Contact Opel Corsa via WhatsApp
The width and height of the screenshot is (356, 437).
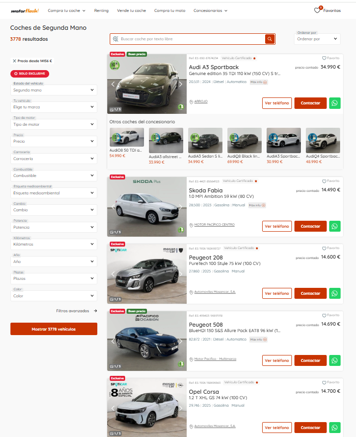pos(335,428)
